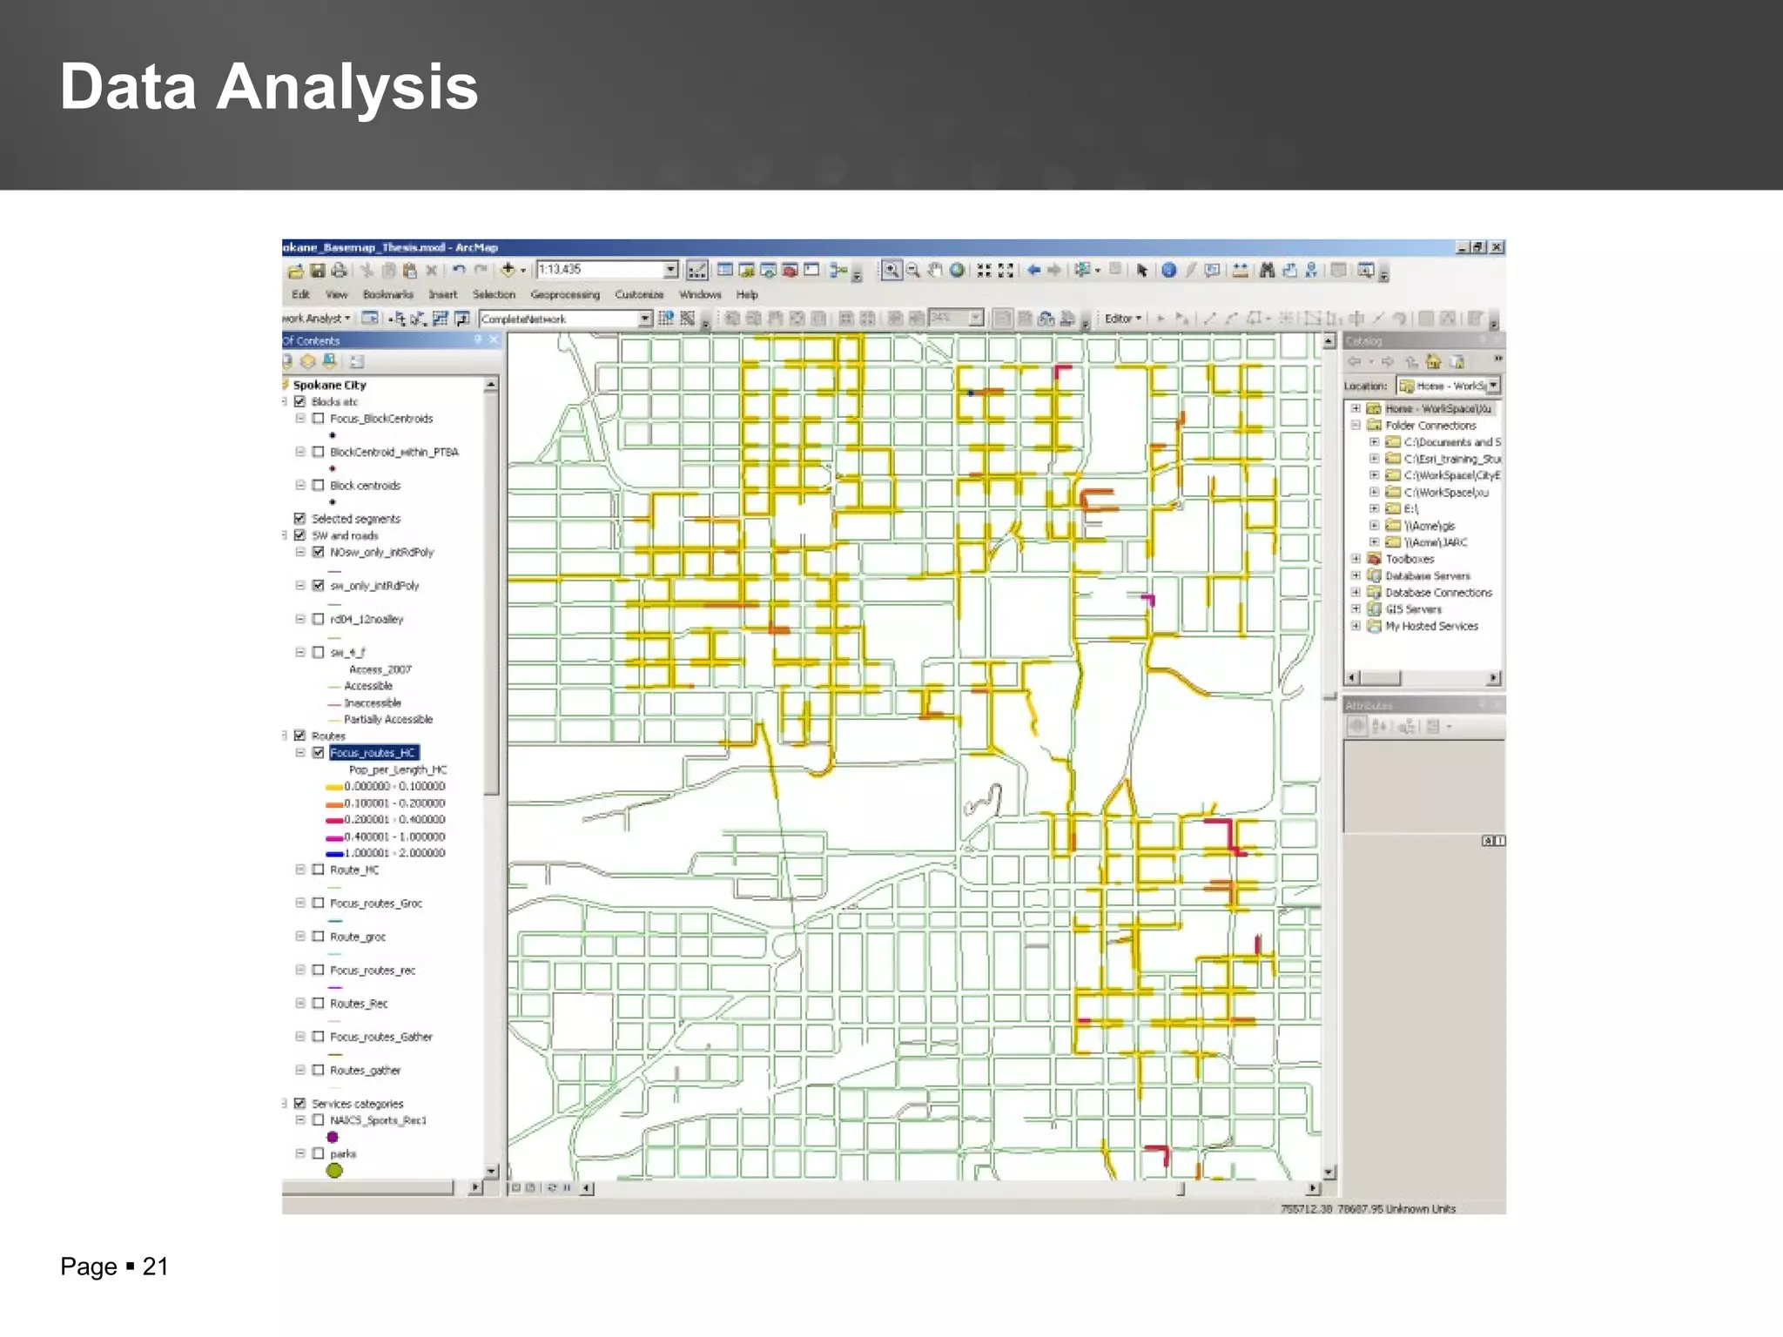The image size is (1783, 1337).
Task: Click the Network Identify tool icon
Action: click(x=666, y=319)
